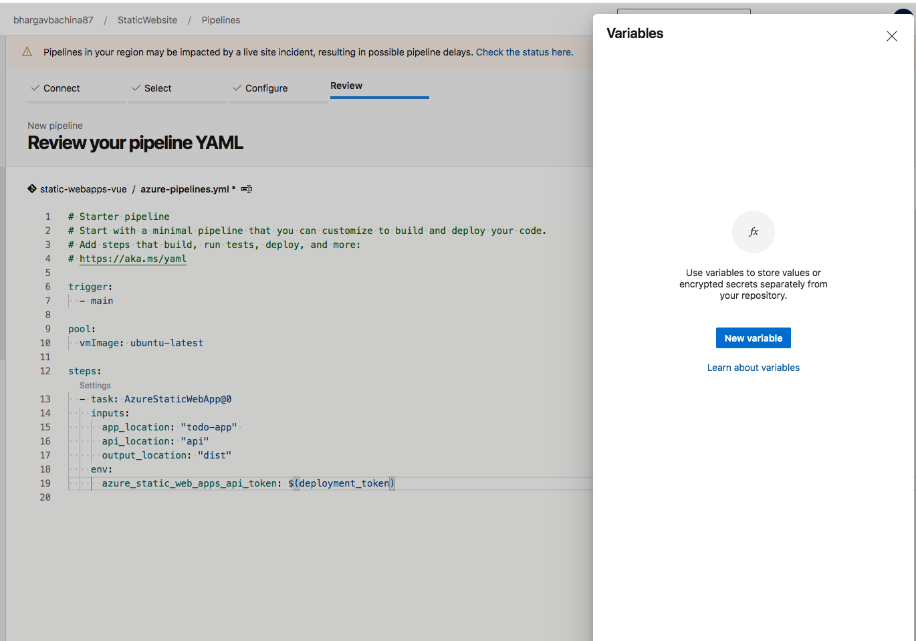Screen dimensions: 916x641
Task: Click the fx icon in the Variables panel
Action: click(x=754, y=232)
